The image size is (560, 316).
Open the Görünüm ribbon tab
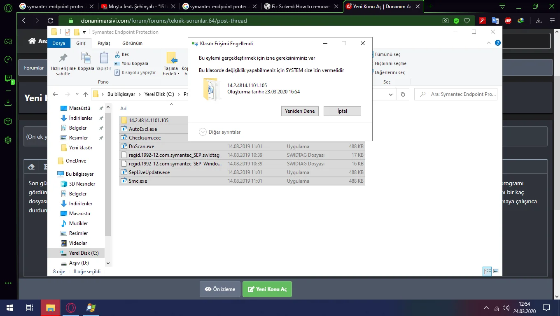coord(132,43)
